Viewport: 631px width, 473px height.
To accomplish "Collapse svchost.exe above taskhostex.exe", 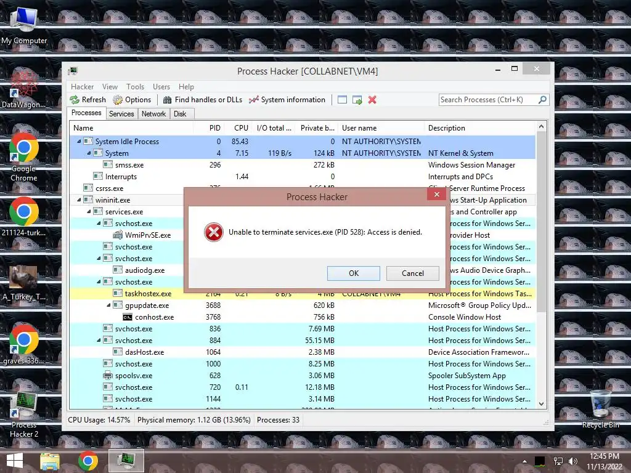I will point(99,281).
